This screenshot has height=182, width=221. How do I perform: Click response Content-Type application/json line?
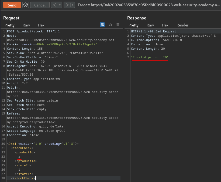[173, 36]
